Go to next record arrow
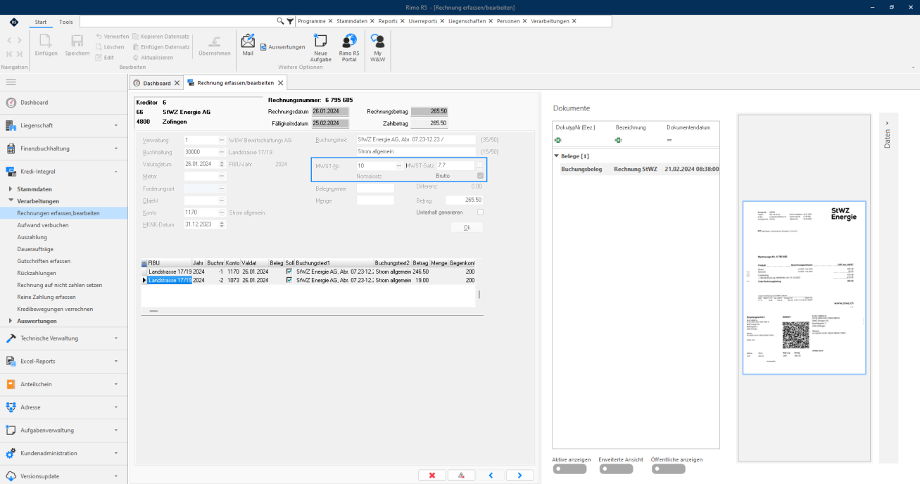 [x=20, y=40]
